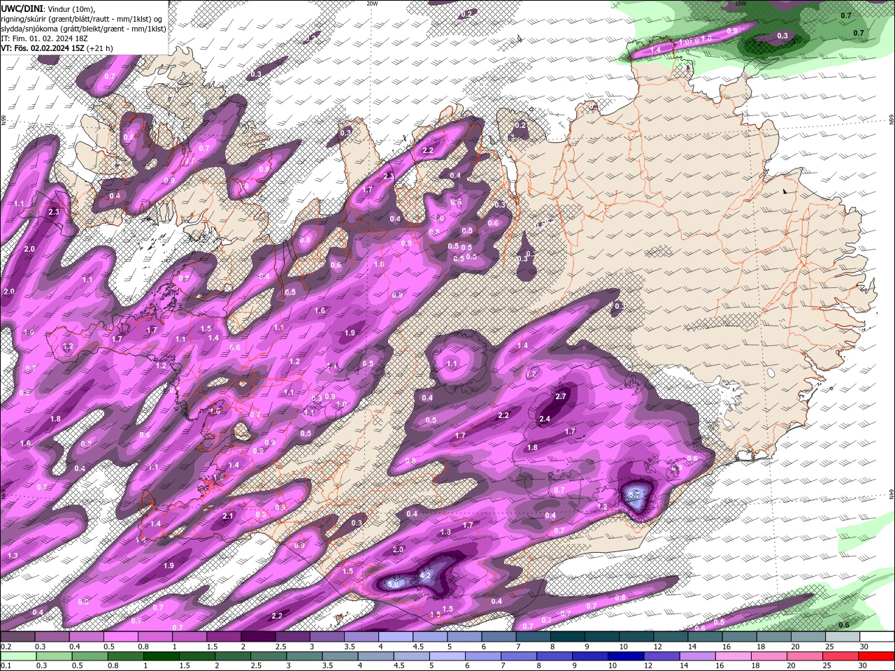The height and width of the screenshot is (671, 895).
Task: Click the 5.0 precipitation value on the map
Action: click(392, 584)
